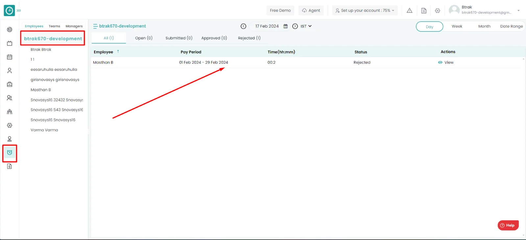Click the Btrak profile avatar
This screenshot has width=526, height=240.
[x=454, y=10]
